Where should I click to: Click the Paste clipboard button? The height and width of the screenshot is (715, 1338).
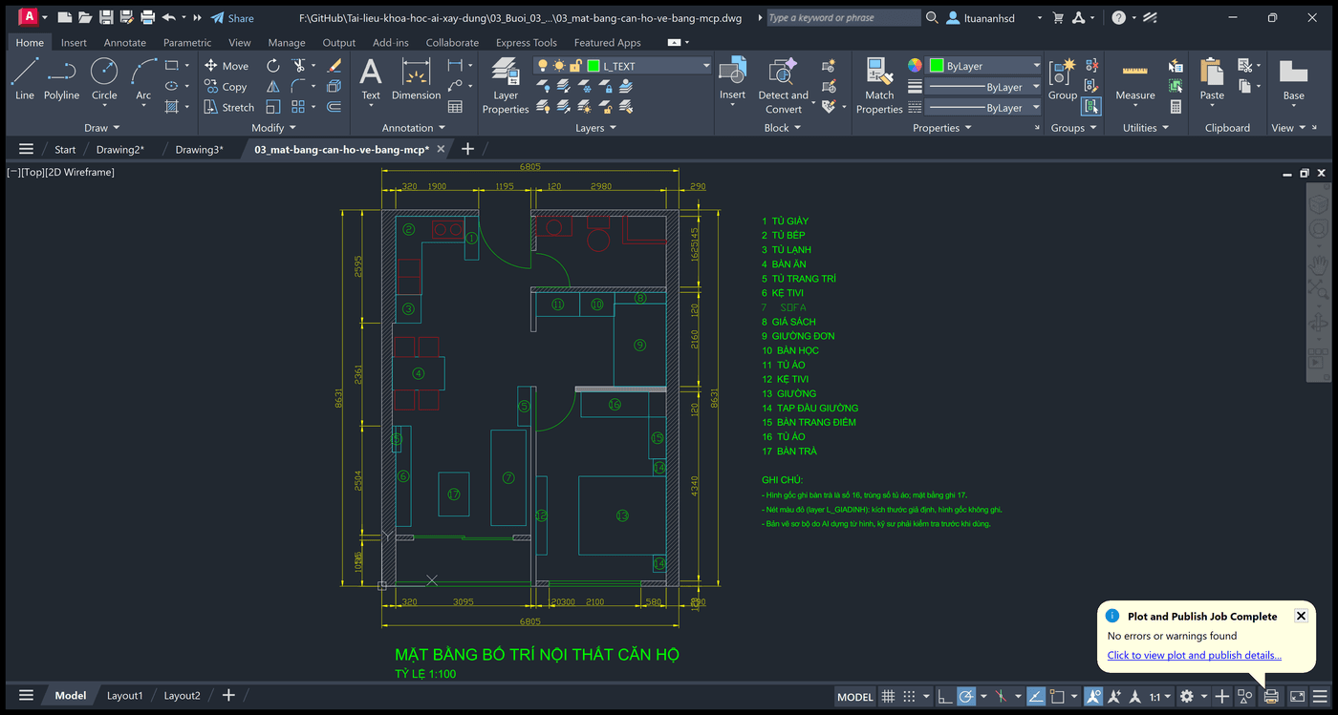1212,80
